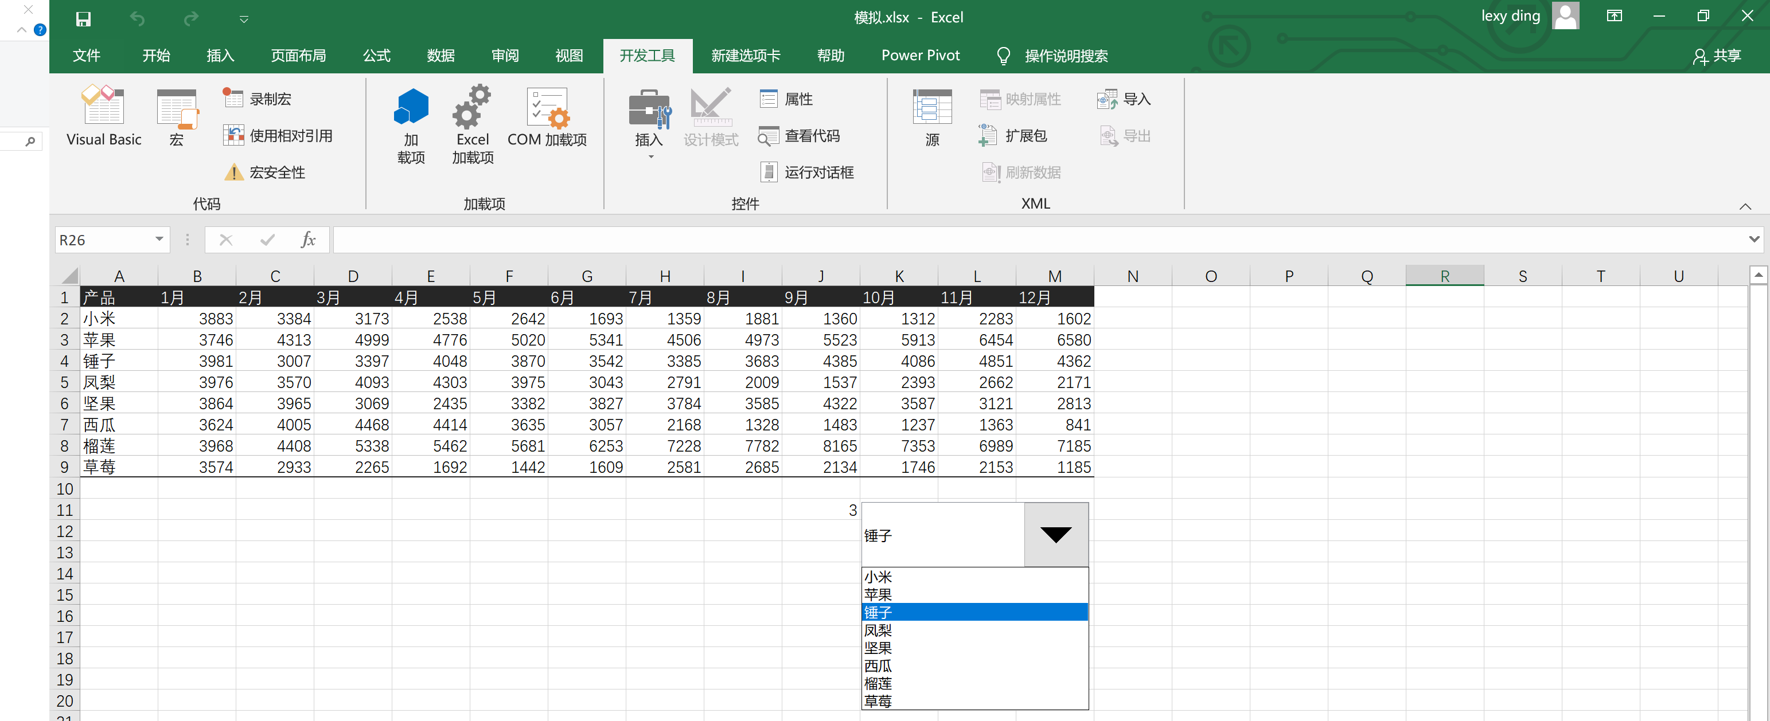Open the 加载项 add-ins store icon

(411, 125)
